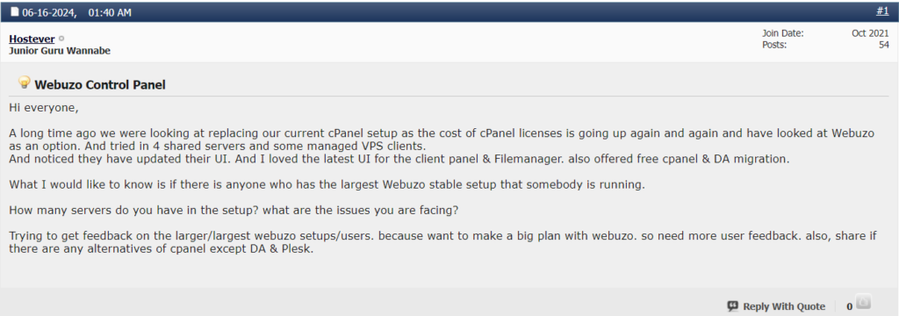Image resolution: width=899 pixels, height=316 pixels.
Task: Click the Posts label in user info
Action: pos(774,45)
